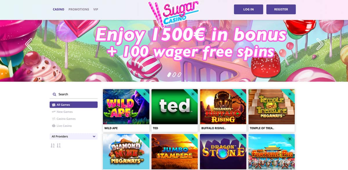Select the Live Casino category
The width and height of the screenshot is (348, 170).
tap(62, 126)
